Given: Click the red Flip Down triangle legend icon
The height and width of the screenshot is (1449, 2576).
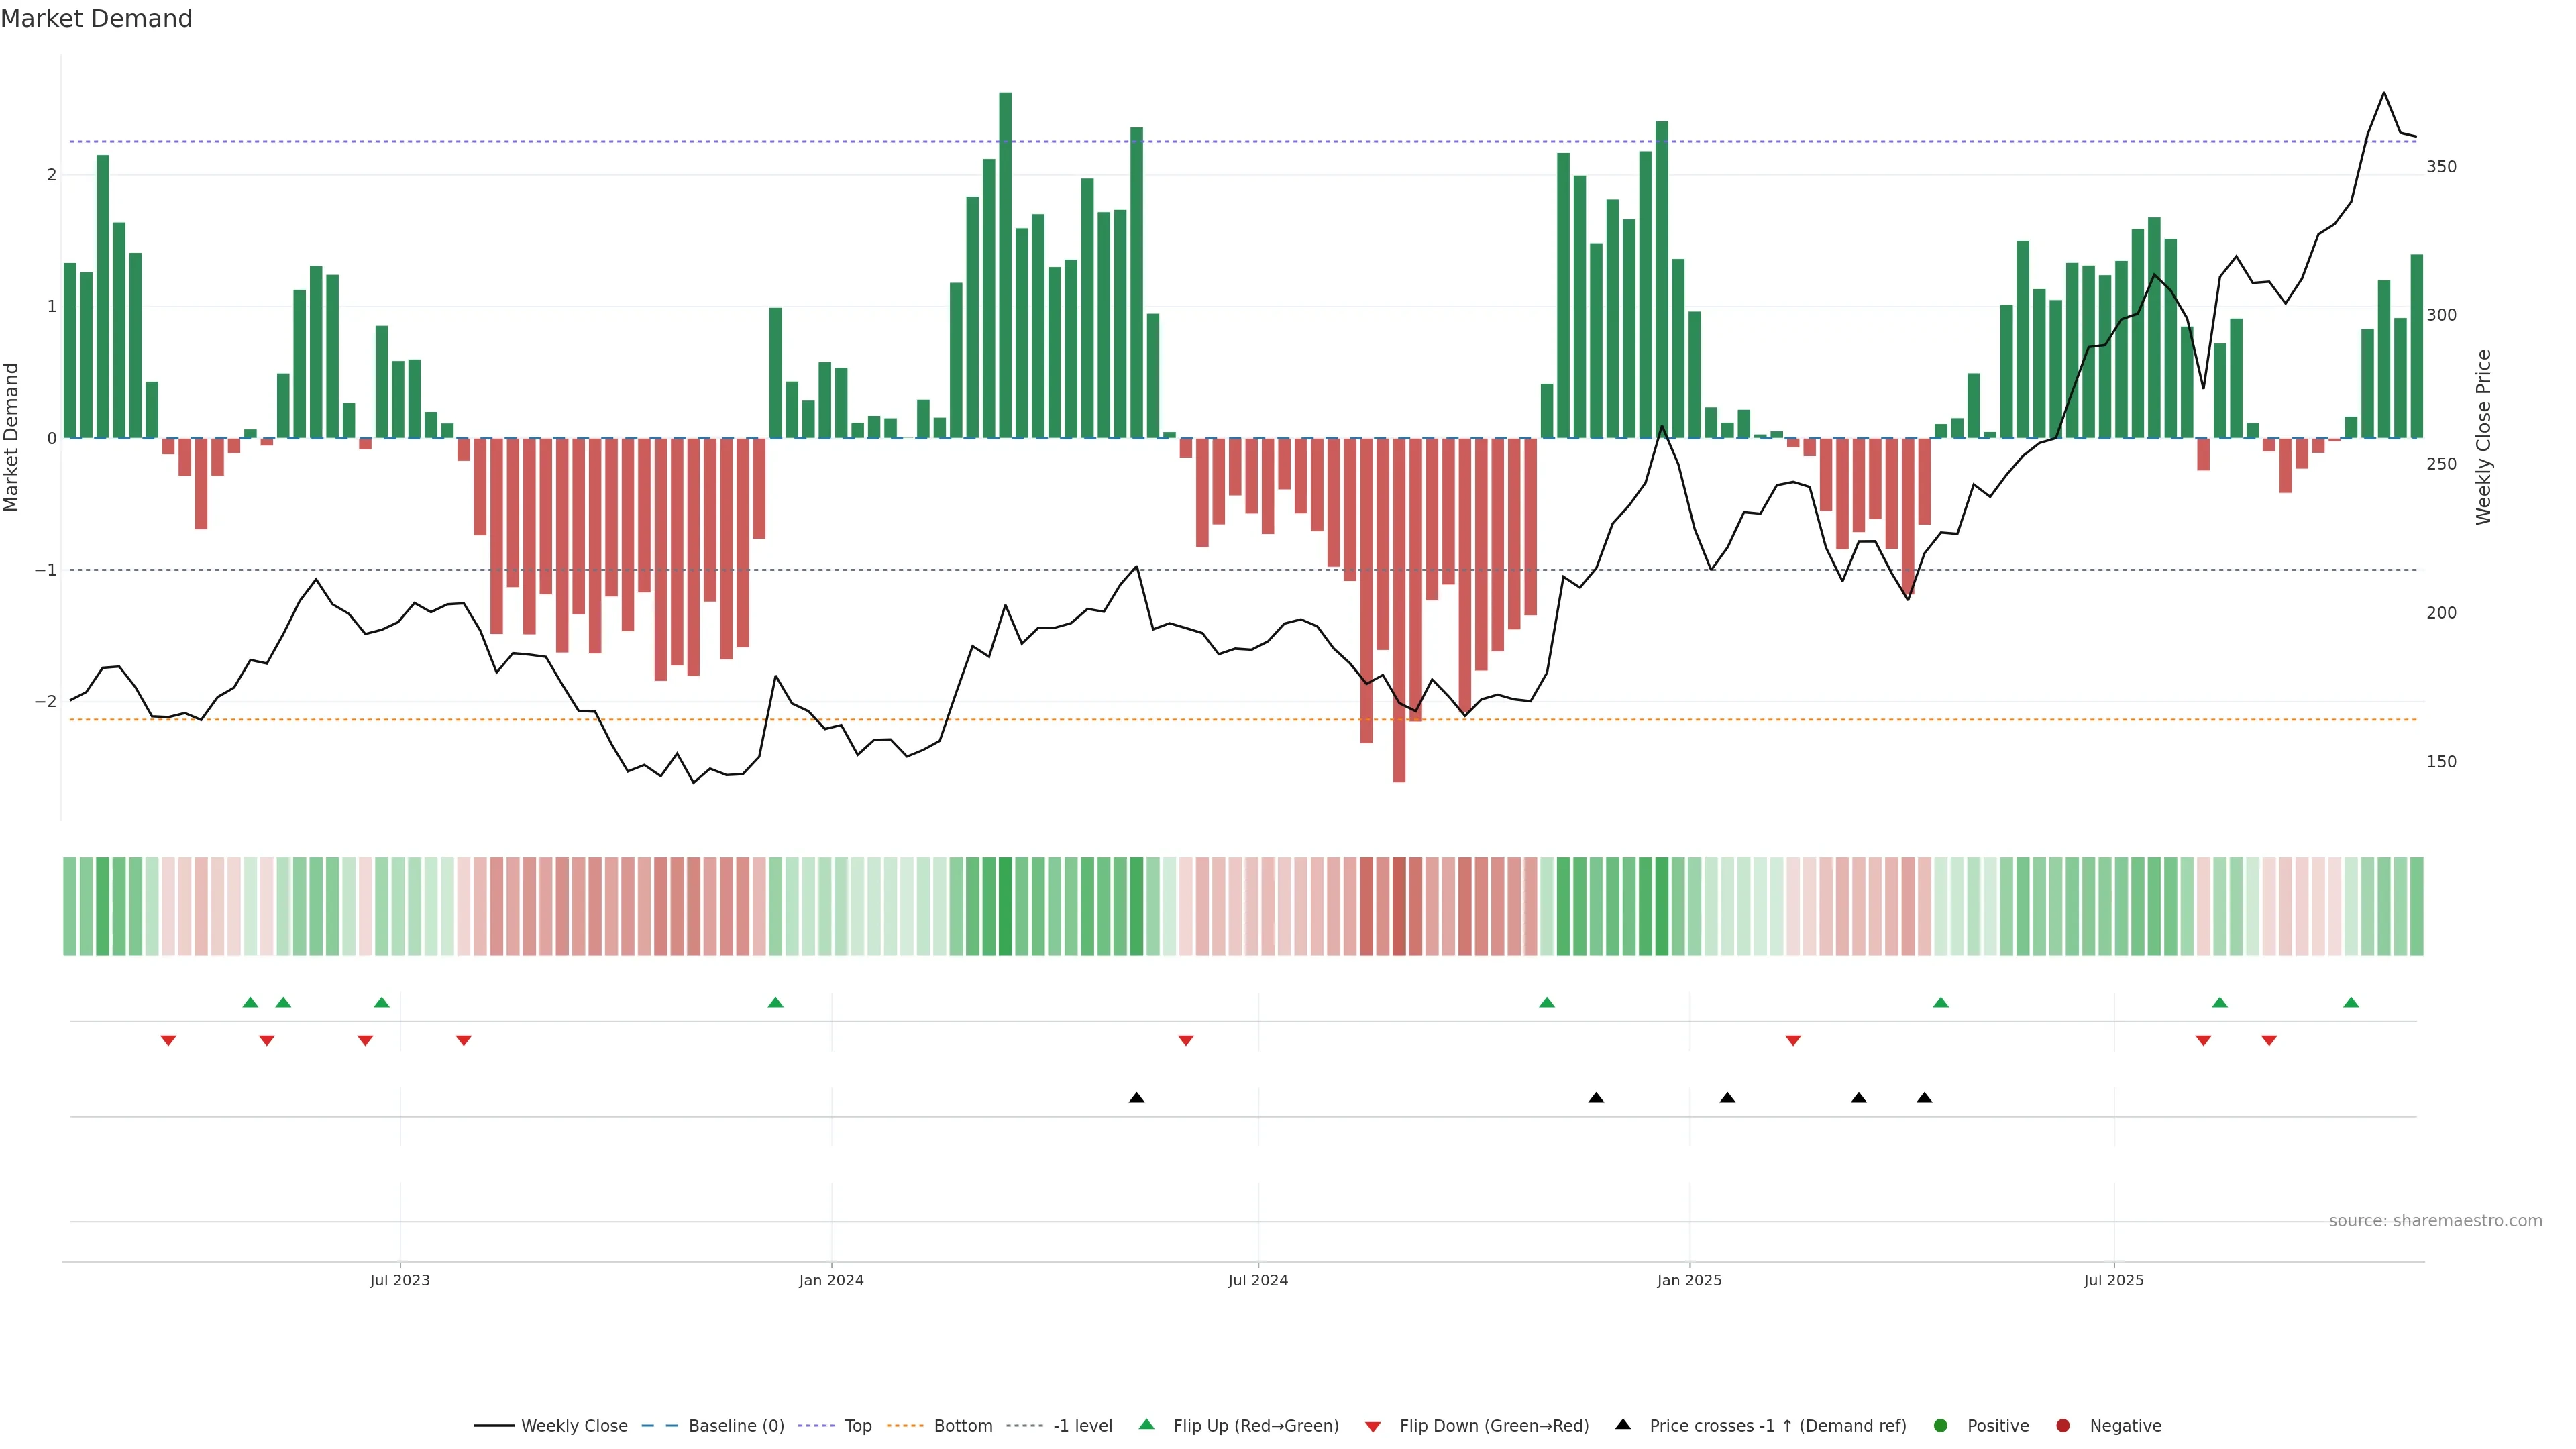Looking at the screenshot, I should (1373, 1427).
